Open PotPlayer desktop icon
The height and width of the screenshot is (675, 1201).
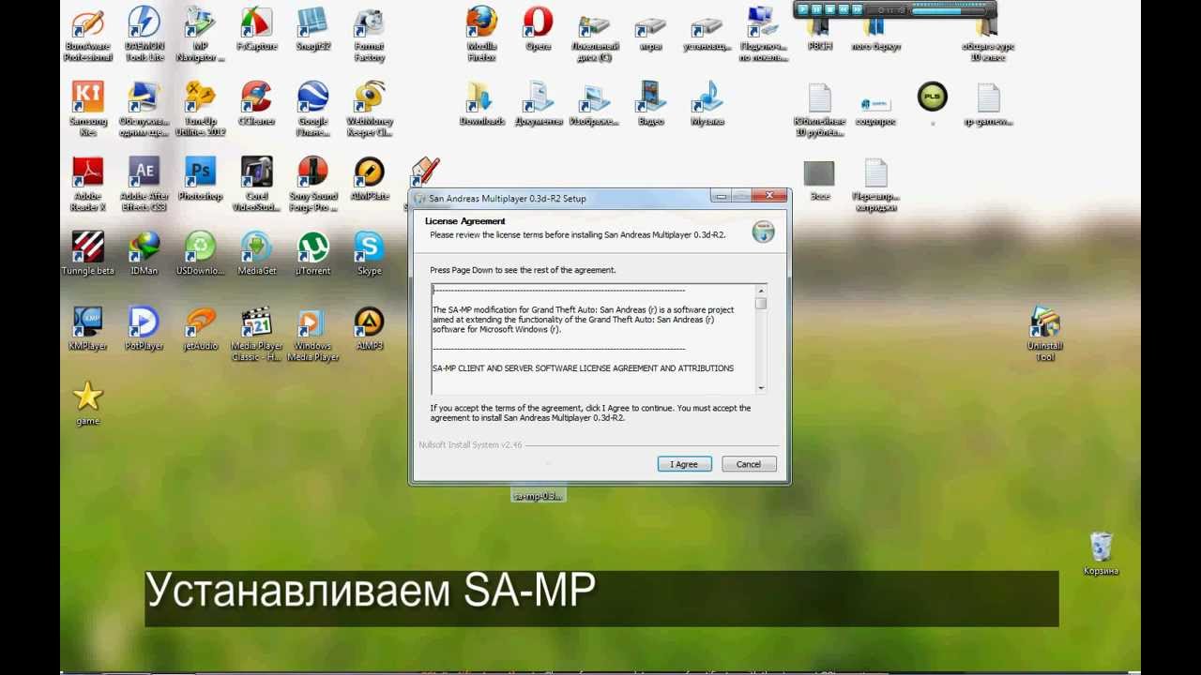(x=144, y=328)
